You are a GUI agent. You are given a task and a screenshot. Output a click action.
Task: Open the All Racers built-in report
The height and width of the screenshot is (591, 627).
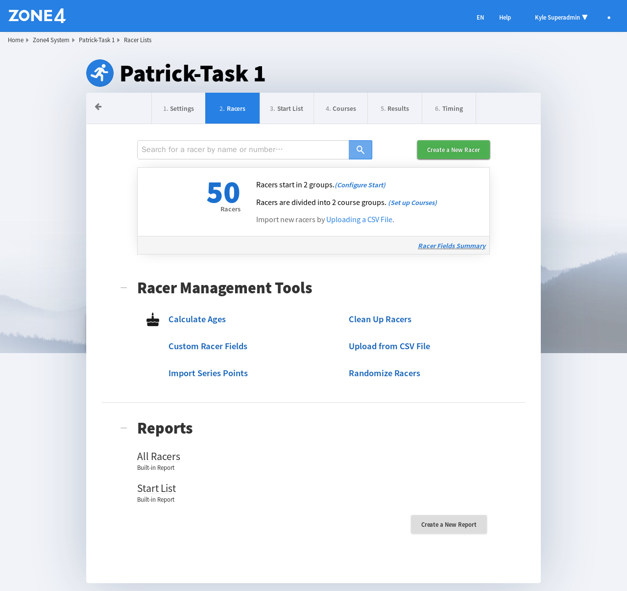pos(159,457)
